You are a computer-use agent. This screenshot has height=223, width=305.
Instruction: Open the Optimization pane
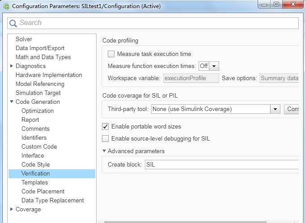[38, 111]
